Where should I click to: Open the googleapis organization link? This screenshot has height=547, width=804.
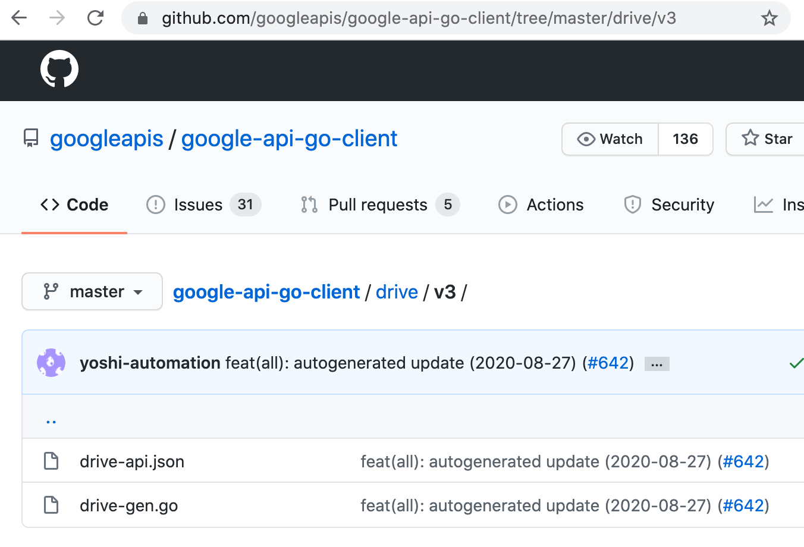(106, 139)
